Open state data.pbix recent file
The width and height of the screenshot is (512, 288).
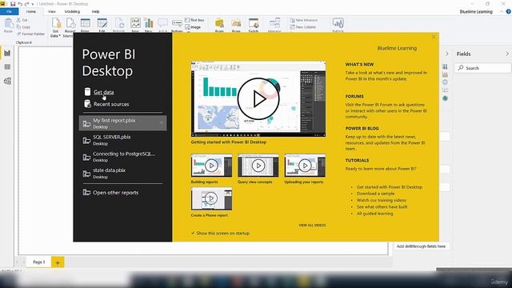click(122, 174)
